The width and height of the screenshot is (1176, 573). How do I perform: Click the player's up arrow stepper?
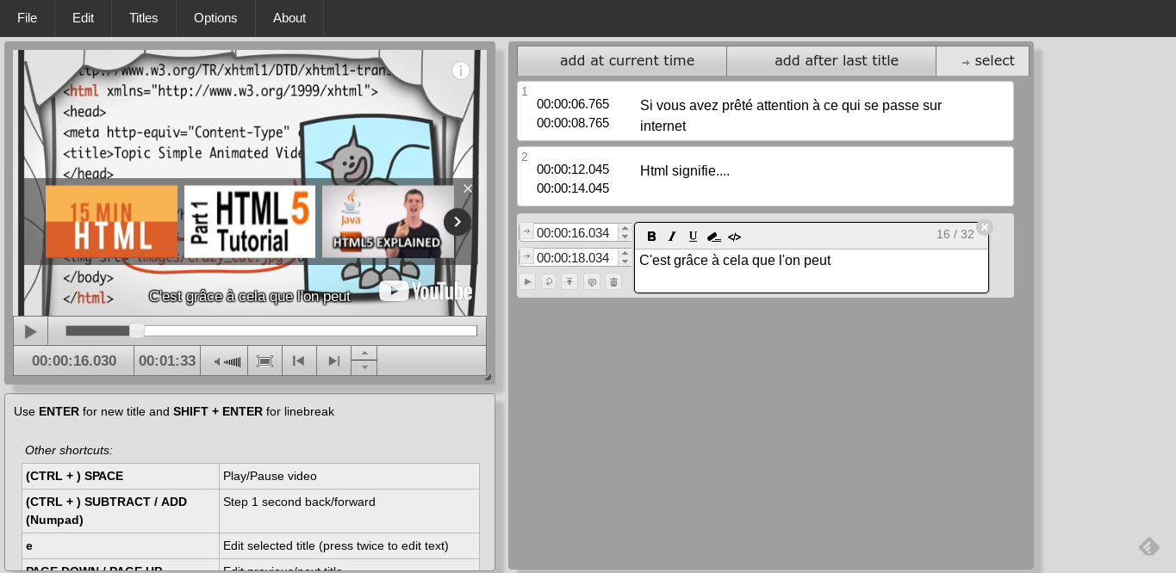tap(364, 354)
